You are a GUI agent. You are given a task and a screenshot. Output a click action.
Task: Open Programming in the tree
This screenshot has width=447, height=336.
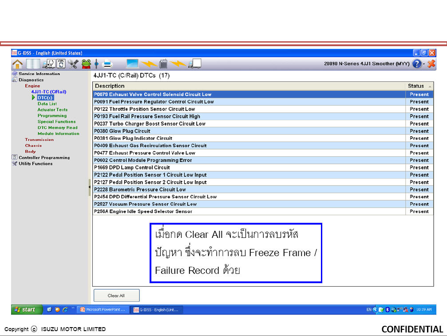click(52, 116)
